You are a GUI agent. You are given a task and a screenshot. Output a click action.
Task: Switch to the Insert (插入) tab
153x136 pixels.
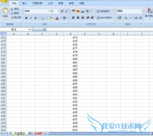[24, 3]
